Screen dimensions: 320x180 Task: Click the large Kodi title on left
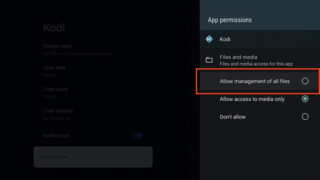click(54, 28)
